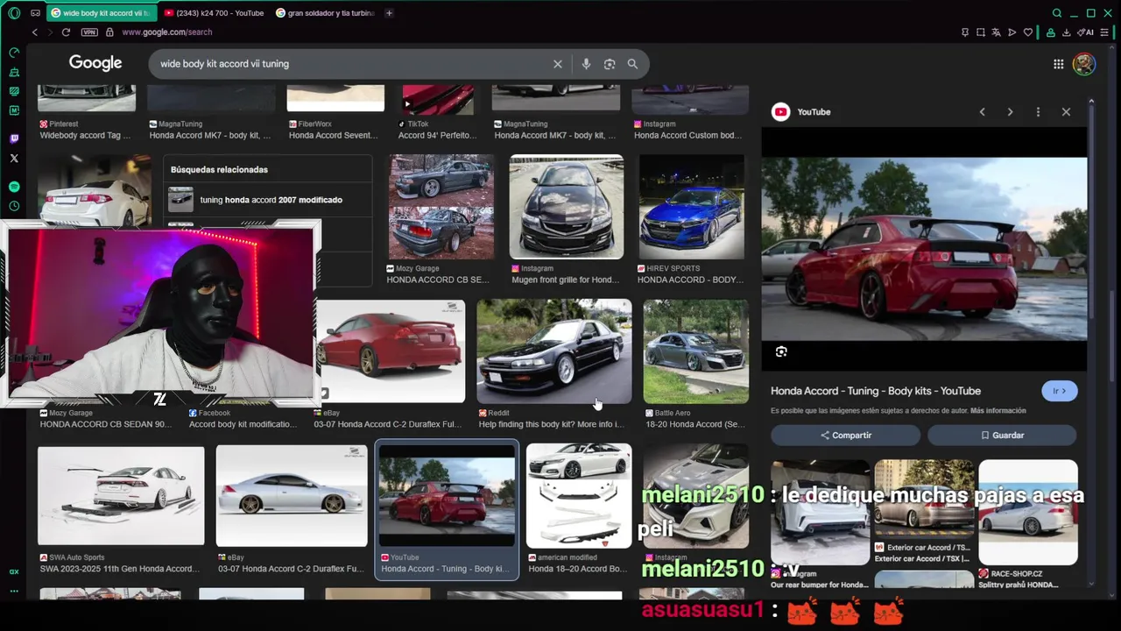
Task: Open the YouTube source header in preview
Action: pyautogui.click(x=801, y=112)
